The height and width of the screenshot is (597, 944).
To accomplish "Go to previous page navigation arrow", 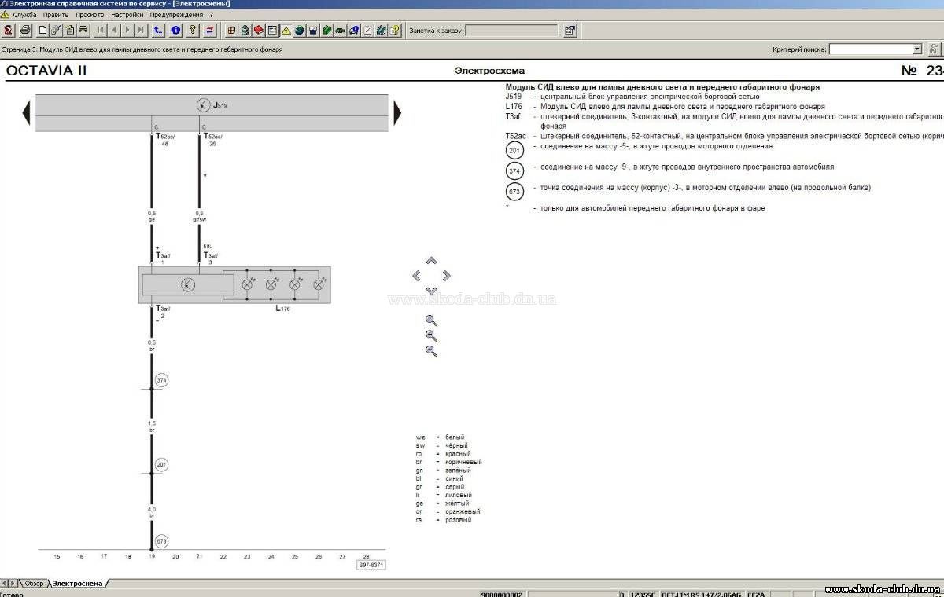I will (114, 31).
